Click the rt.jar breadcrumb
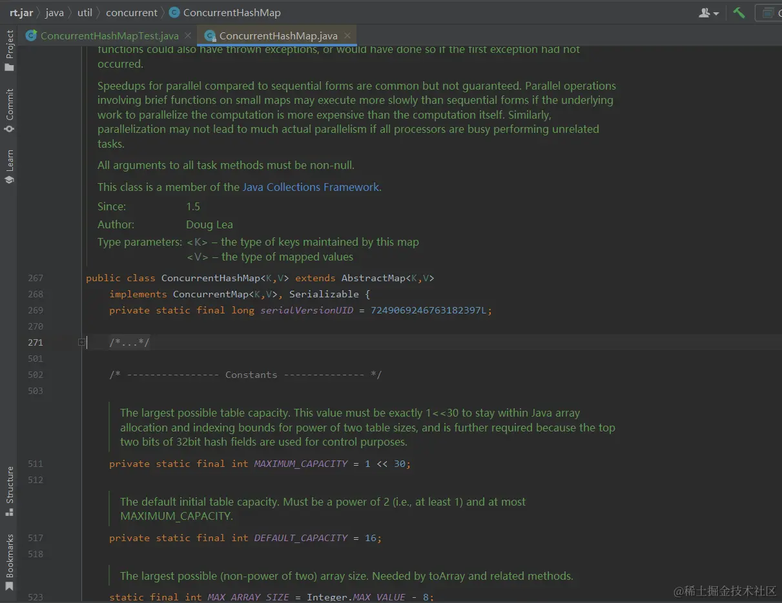 click(x=20, y=12)
